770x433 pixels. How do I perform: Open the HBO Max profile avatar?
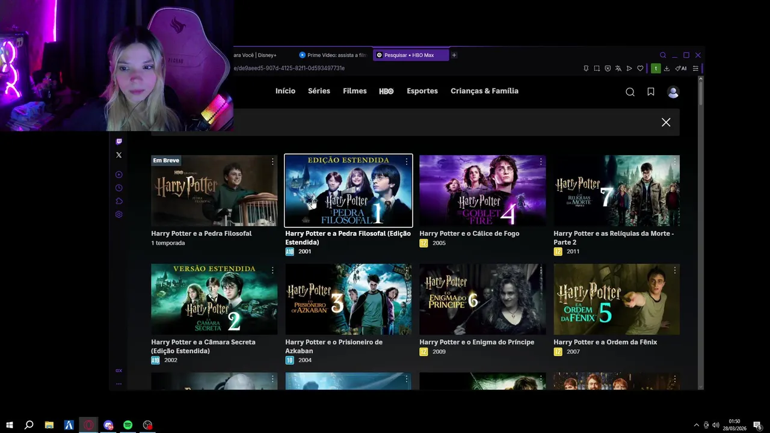coord(673,92)
